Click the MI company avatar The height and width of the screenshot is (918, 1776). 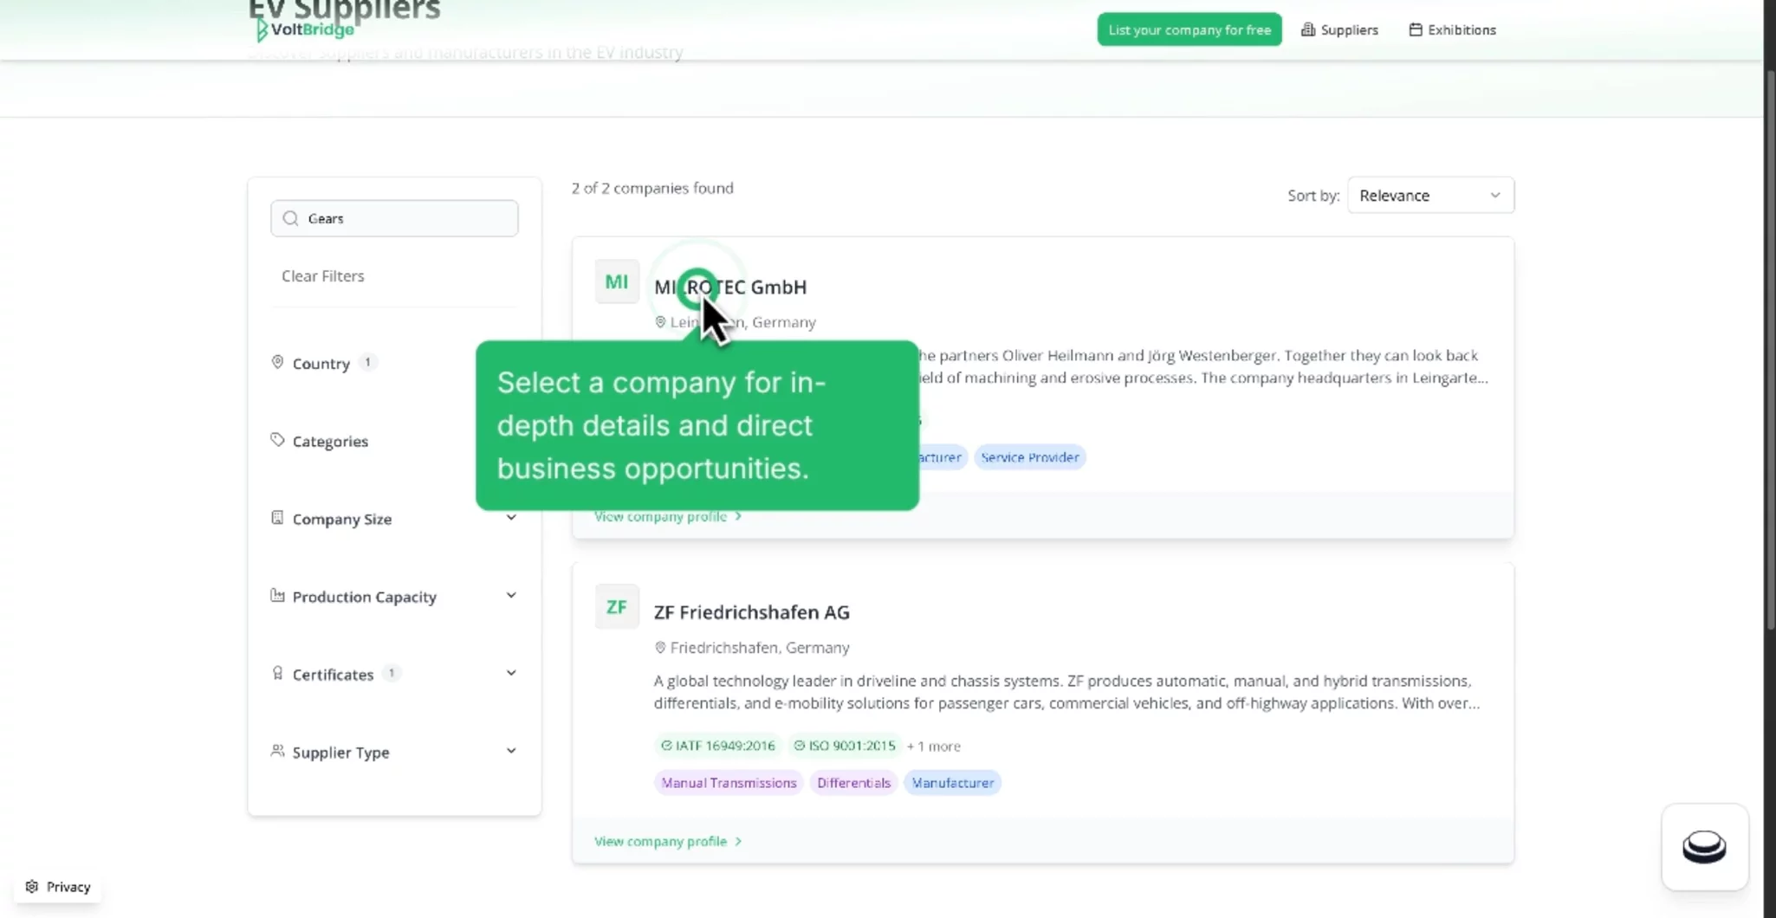[x=616, y=281]
